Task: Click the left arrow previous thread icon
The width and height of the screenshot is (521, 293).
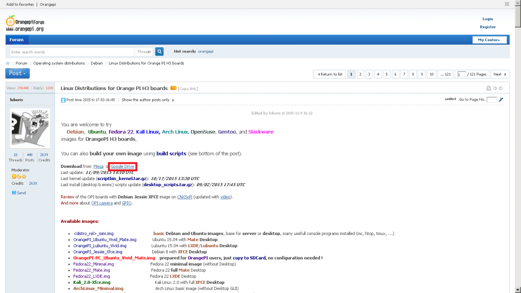Action: (x=495, y=88)
